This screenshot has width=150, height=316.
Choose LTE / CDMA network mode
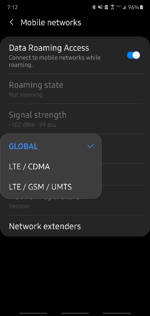click(51, 167)
